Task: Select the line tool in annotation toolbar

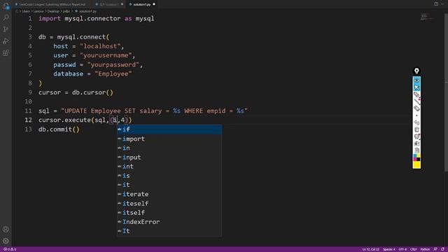Action: pyautogui.click(x=416, y=101)
